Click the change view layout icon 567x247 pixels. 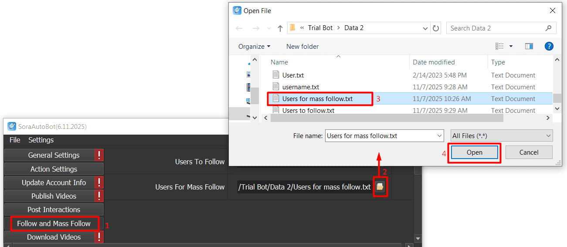(499, 46)
